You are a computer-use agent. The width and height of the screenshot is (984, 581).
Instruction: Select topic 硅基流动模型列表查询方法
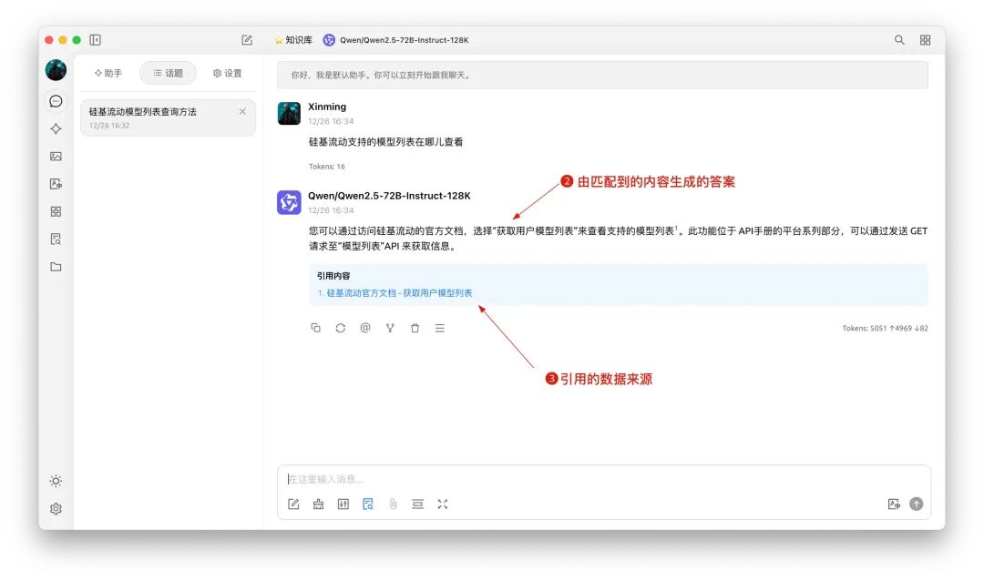click(x=169, y=117)
